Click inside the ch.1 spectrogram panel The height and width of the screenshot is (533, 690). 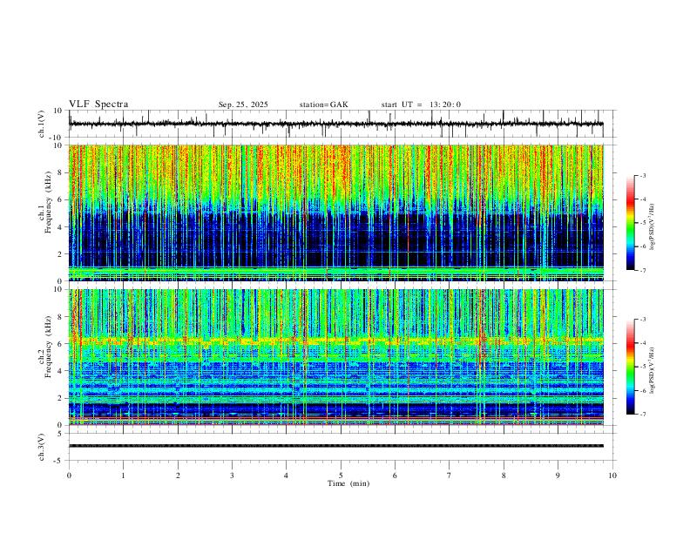(335, 213)
